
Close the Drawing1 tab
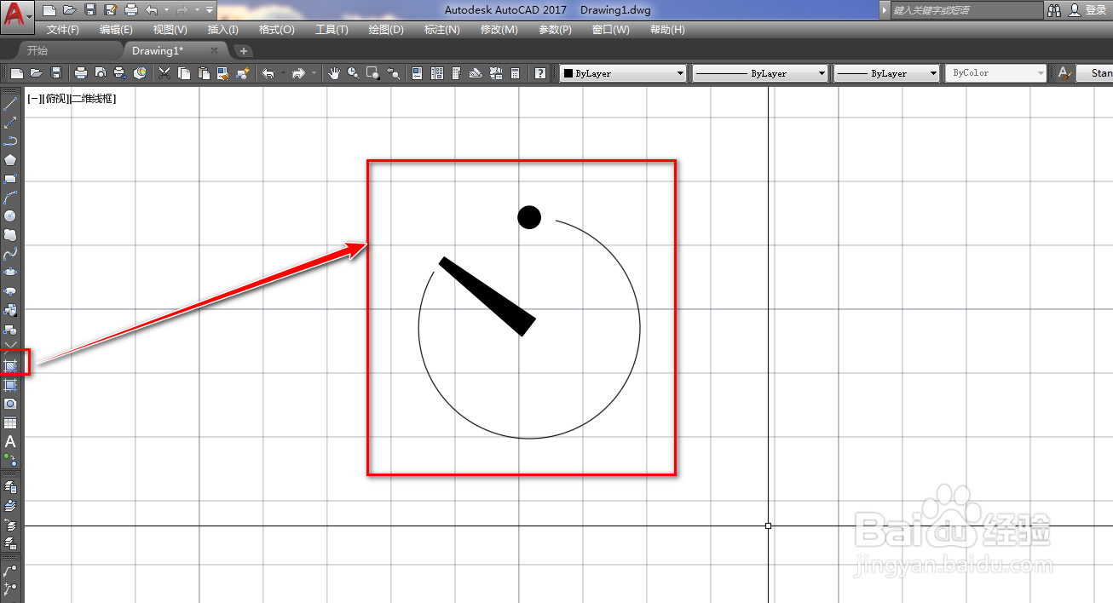214,51
